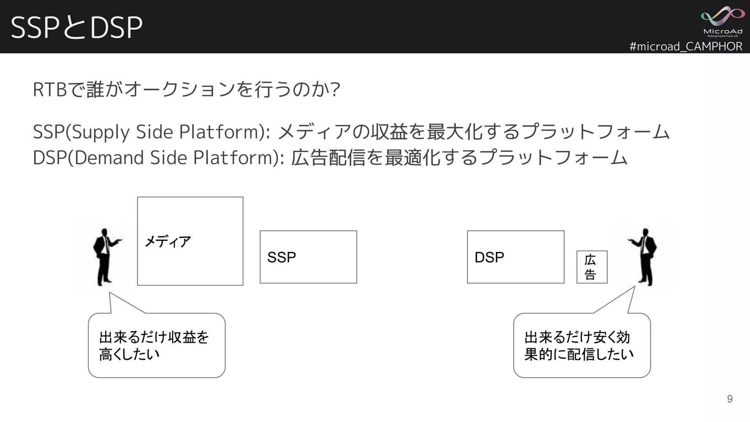Click the #microad_CAMPHOR hashtag
Image resolution: width=750 pixels, height=422 pixels.
[686, 46]
